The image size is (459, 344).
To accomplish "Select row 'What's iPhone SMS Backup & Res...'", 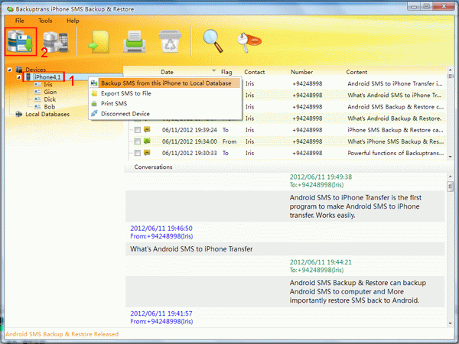I will (x=288, y=141).
